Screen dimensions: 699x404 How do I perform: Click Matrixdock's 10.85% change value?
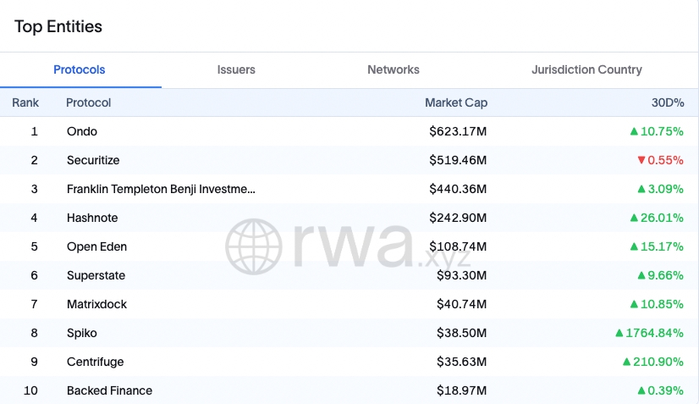coord(657,304)
